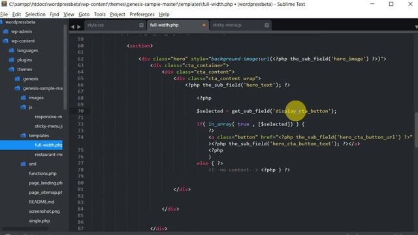
Task: Place cursor on the <section> tag
Action: [x=140, y=46]
